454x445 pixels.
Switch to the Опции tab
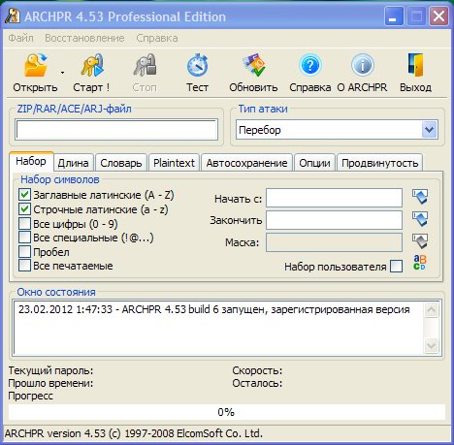pyautogui.click(x=314, y=163)
